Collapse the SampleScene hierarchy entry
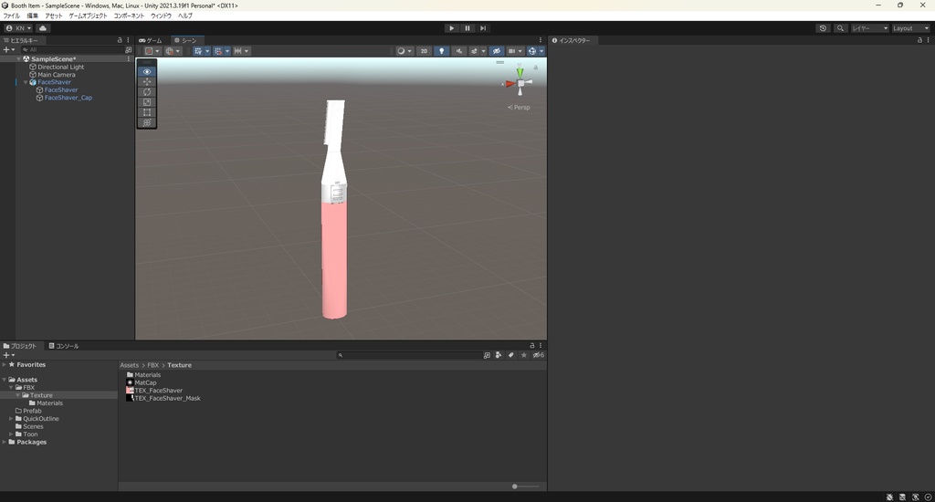The height and width of the screenshot is (502, 935). pyautogui.click(x=18, y=59)
